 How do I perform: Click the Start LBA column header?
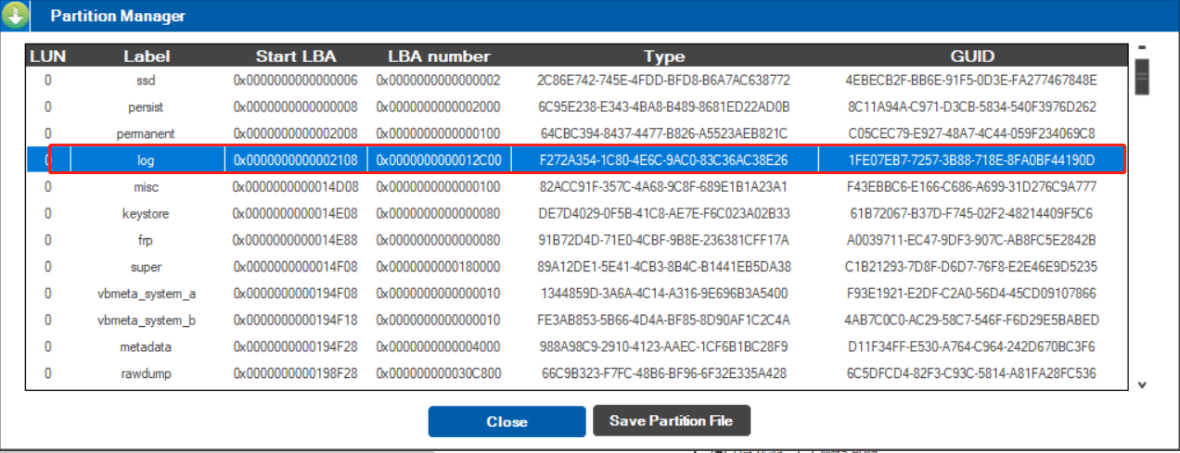click(x=296, y=56)
